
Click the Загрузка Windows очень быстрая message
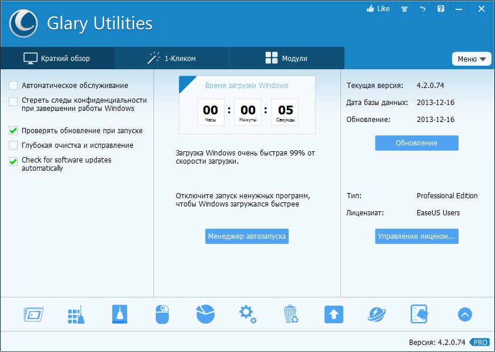(x=245, y=157)
